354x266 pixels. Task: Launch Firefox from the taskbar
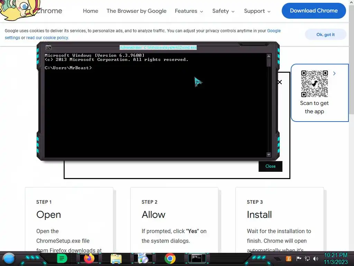89,258
